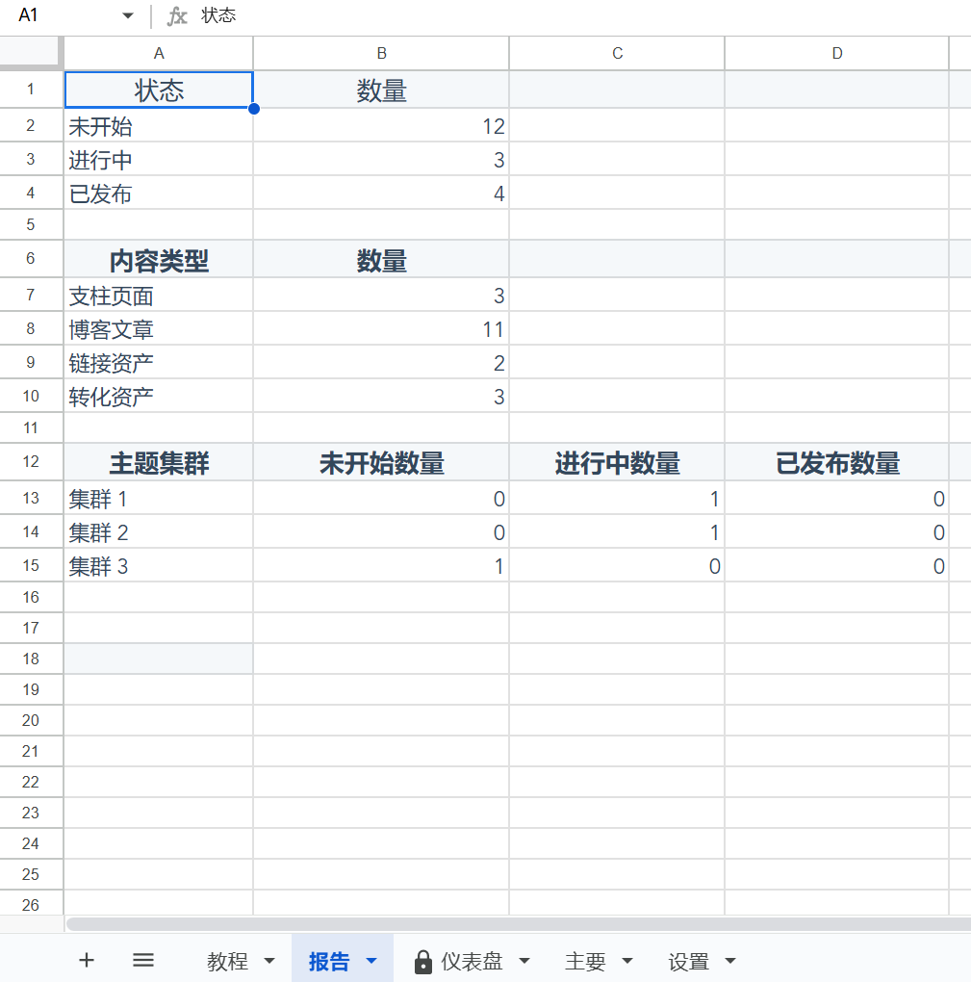Expand the 仪表盘 tab options arrow
Image resolution: width=971 pixels, height=982 pixels.
tap(524, 961)
